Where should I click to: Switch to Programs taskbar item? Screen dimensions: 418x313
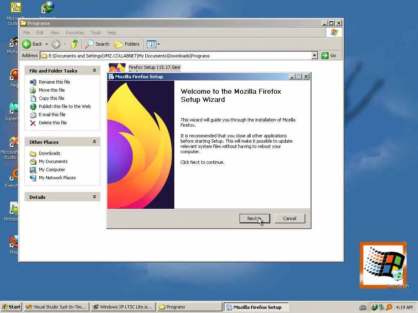click(x=189, y=307)
